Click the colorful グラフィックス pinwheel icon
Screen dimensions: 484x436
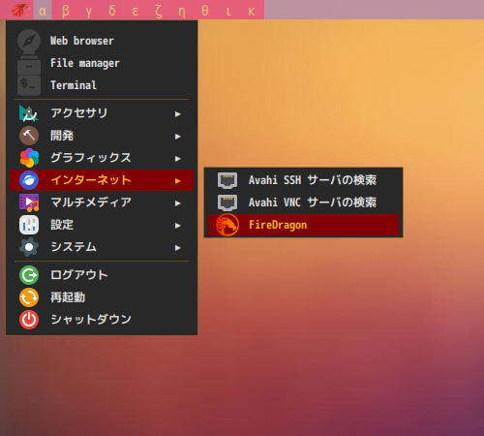(29, 158)
